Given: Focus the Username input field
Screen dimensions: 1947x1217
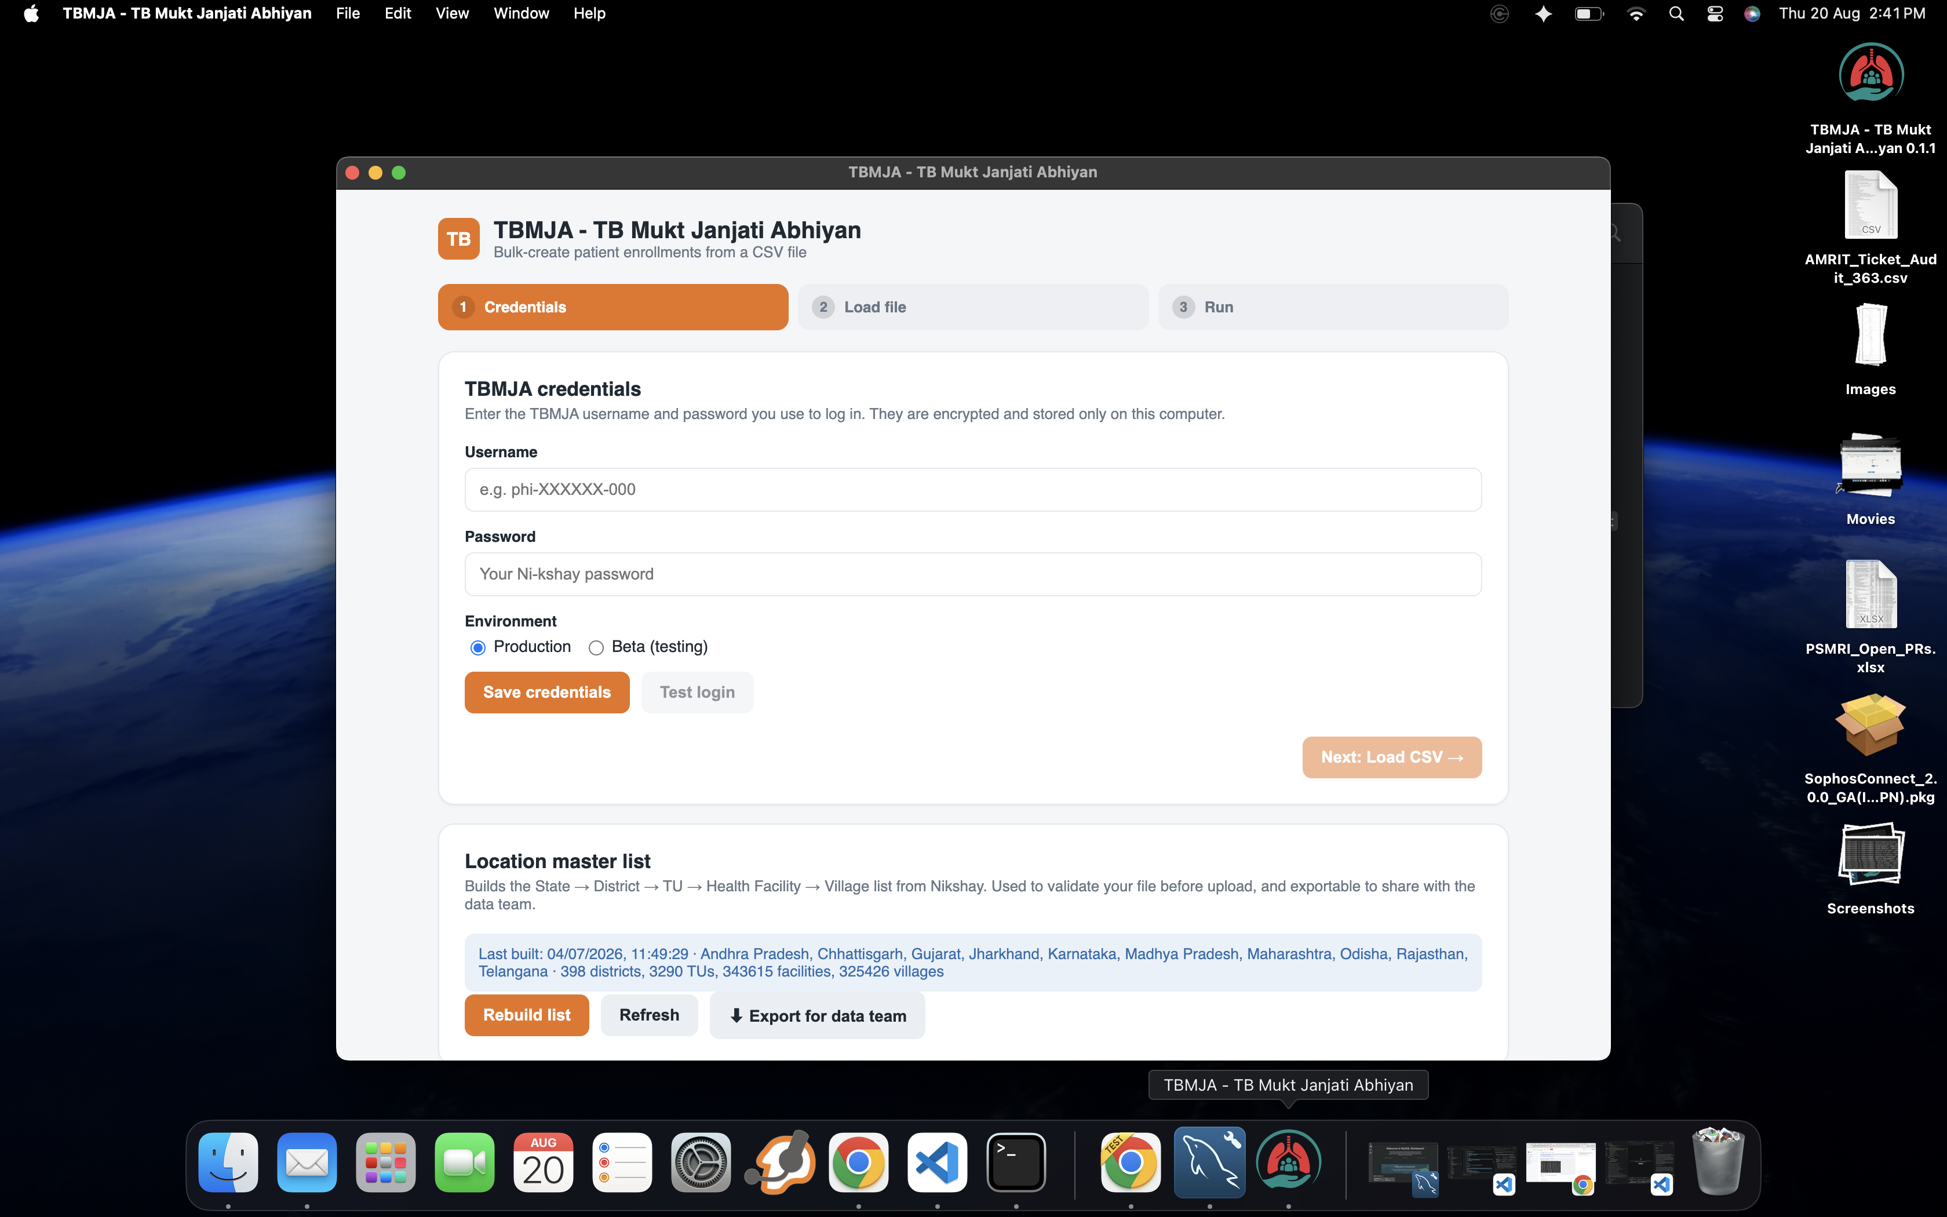Looking at the screenshot, I should pyautogui.click(x=973, y=489).
